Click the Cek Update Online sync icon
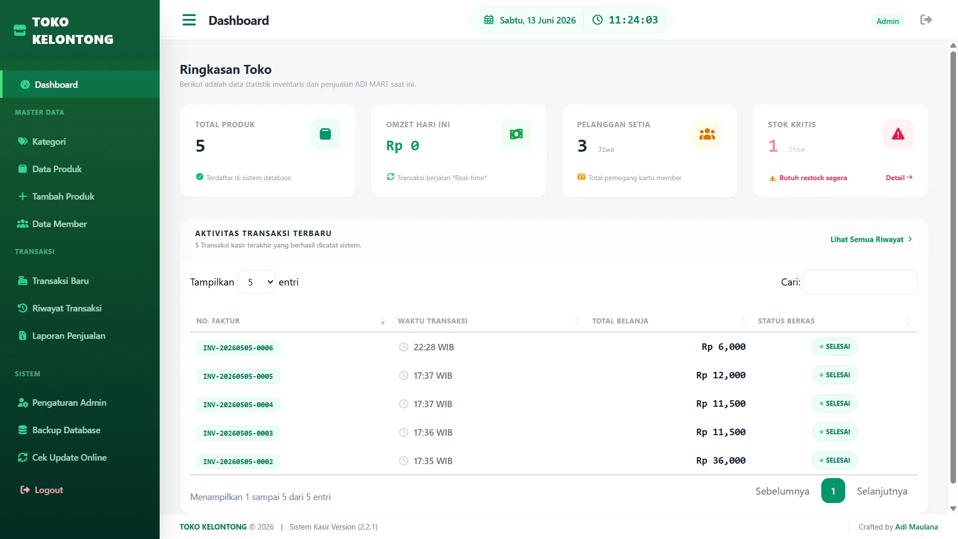This screenshot has width=958, height=539. coord(22,457)
